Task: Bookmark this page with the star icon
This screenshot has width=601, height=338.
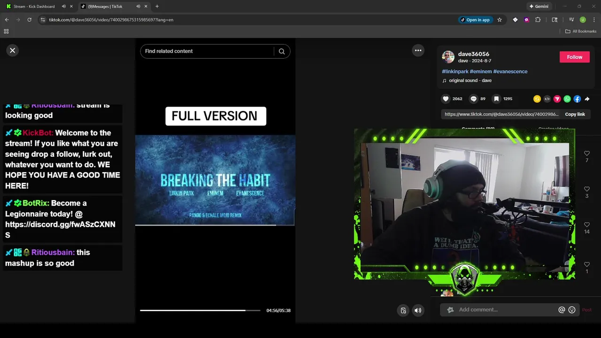Action: [500, 20]
